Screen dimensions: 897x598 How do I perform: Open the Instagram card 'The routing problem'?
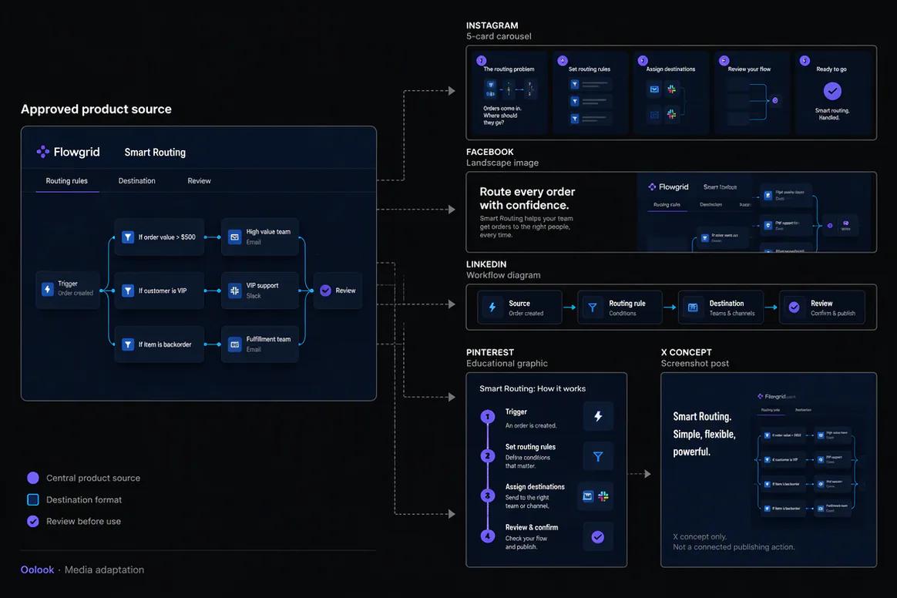(509, 92)
